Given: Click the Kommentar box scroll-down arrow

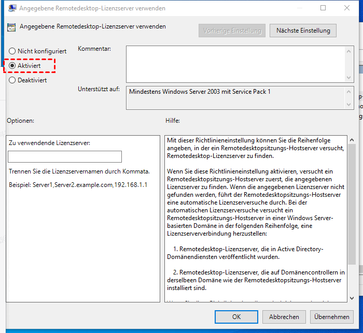Looking at the screenshot, I should click(349, 78).
